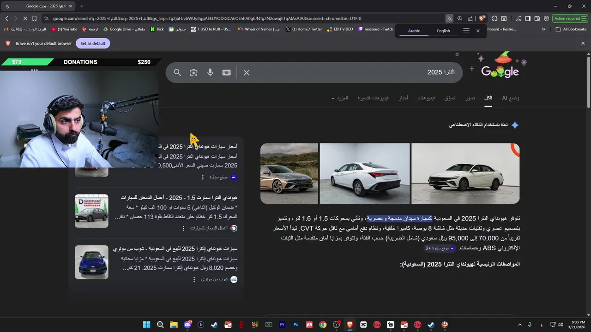Open the on-screen keyboard icon in search box
The width and height of the screenshot is (591, 332).
[226, 72]
